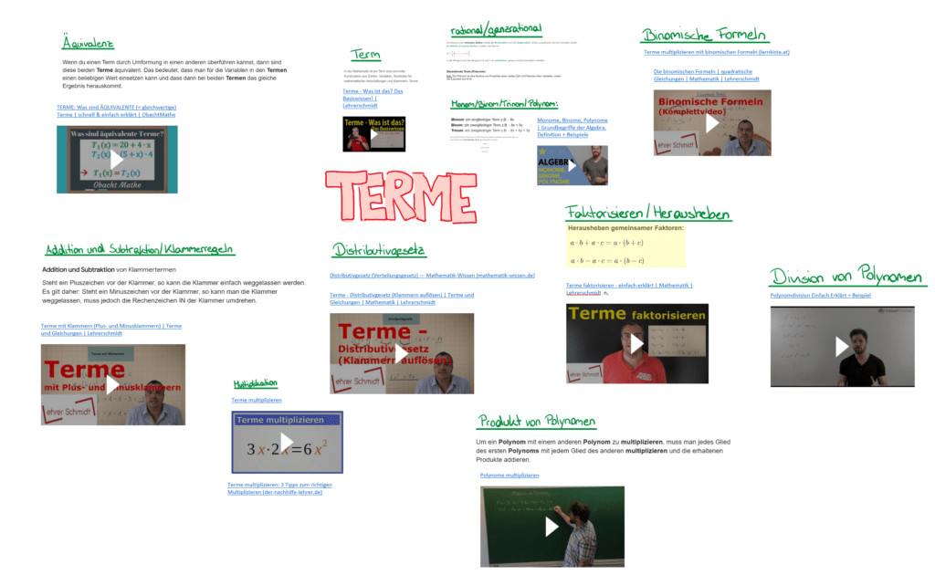Image resolution: width=935 pixels, height=575 pixels.
Task: Play the 'Terme faktorisieren' video
Action: click(x=636, y=344)
